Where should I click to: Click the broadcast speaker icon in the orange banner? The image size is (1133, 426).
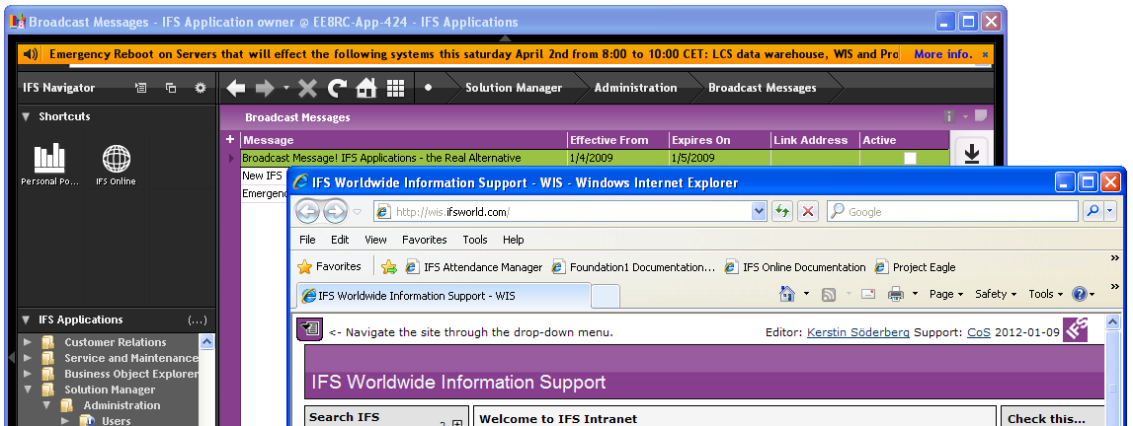point(30,54)
